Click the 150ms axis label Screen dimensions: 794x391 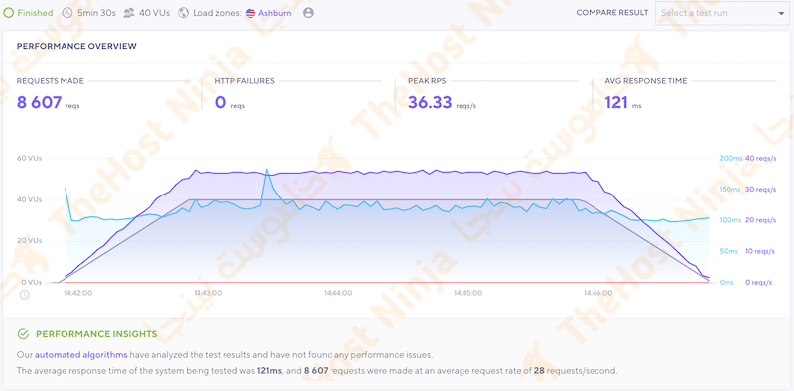[x=730, y=190]
